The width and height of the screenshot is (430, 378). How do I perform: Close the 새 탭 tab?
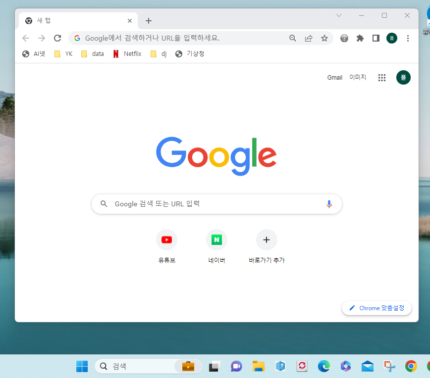[130, 21]
